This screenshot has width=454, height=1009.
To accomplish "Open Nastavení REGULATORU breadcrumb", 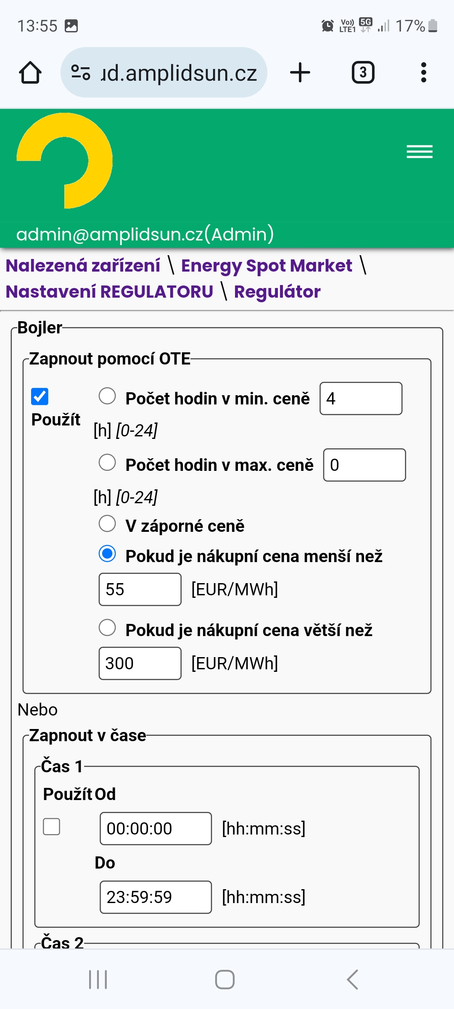I will [x=109, y=292].
